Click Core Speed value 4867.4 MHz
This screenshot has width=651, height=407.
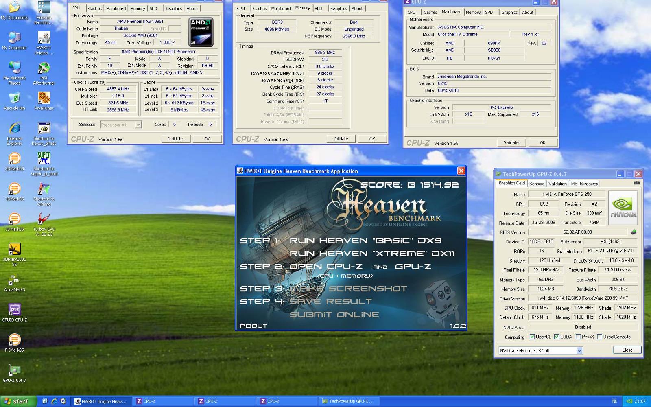pos(118,89)
